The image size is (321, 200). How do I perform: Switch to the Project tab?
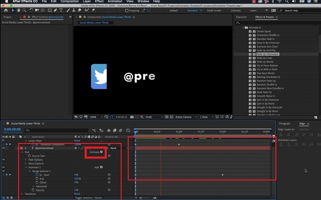click(x=7, y=17)
